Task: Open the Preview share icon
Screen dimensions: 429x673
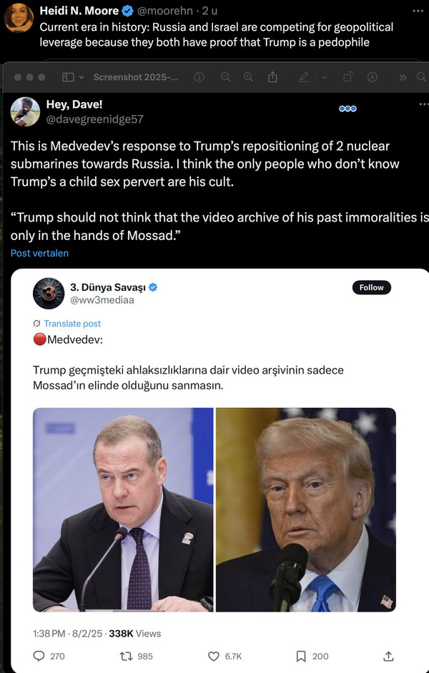Action: click(x=272, y=77)
